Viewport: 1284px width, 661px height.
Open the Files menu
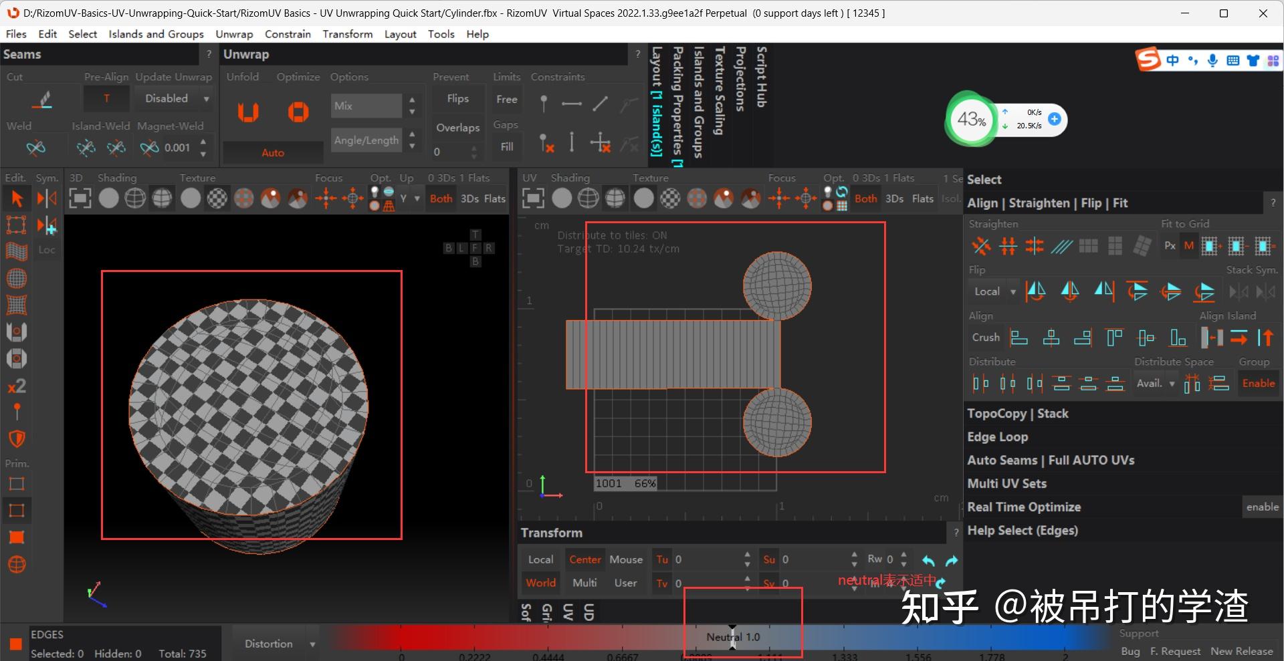[x=16, y=34]
